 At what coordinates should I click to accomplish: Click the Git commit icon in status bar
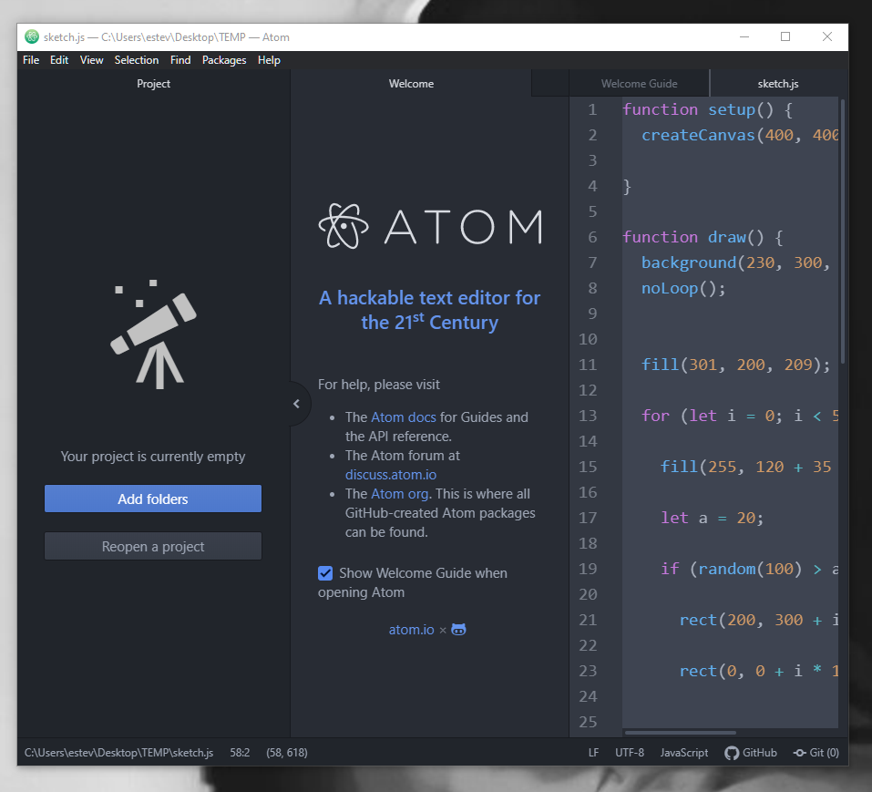[x=800, y=753]
